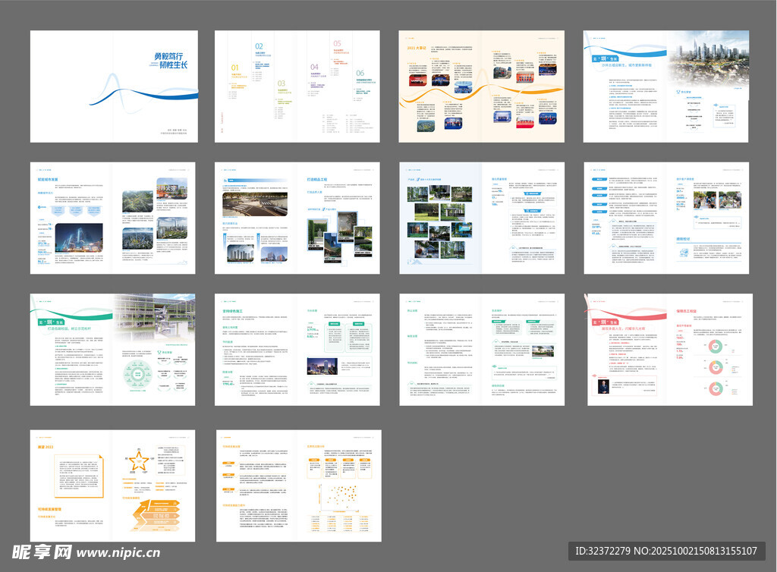
Task: Select the pink chapter spread with donut charts
Action: 669,349
